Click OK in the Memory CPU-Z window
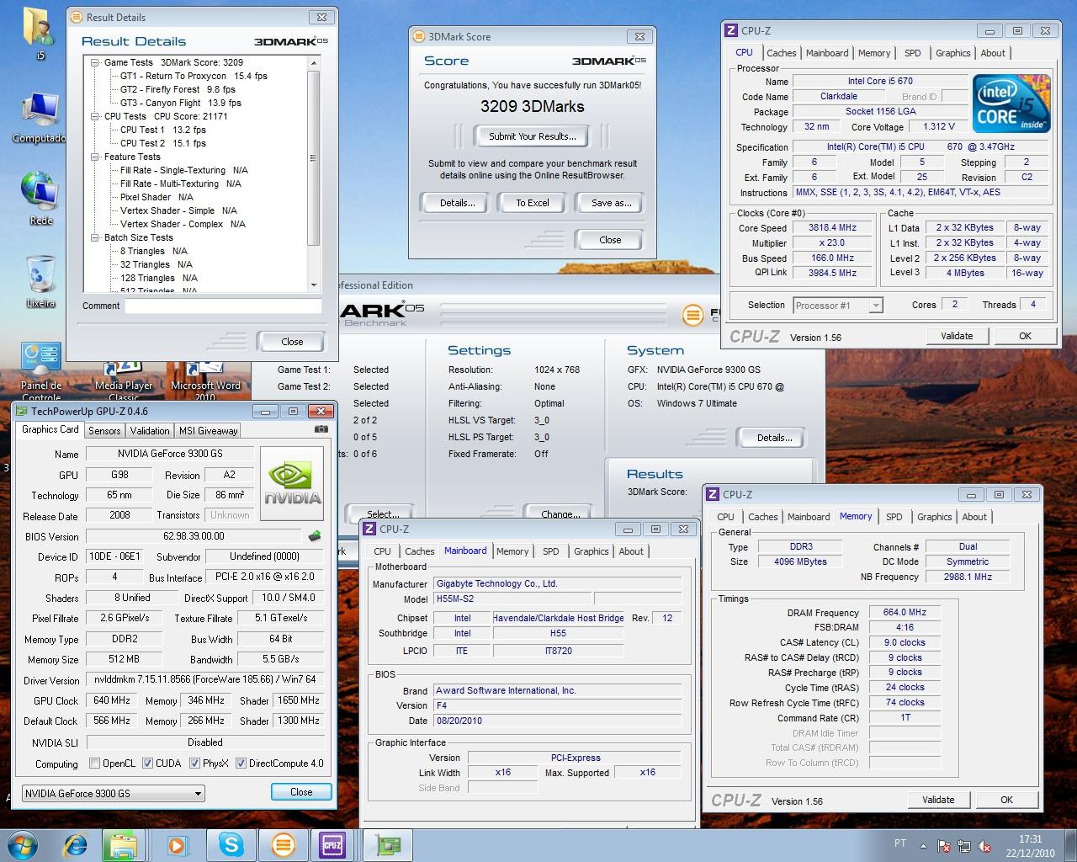The height and width of the screenshot is (862, 1077). coord(1006,800)
